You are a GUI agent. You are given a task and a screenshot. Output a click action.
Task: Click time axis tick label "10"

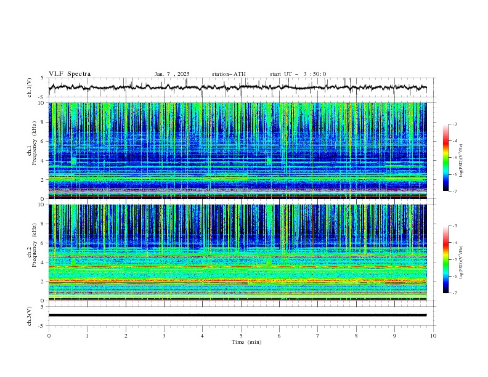(433, 336)
